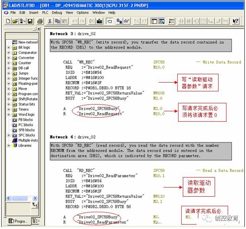Close the overview pane with X button
246x229 pixels.
39,29
